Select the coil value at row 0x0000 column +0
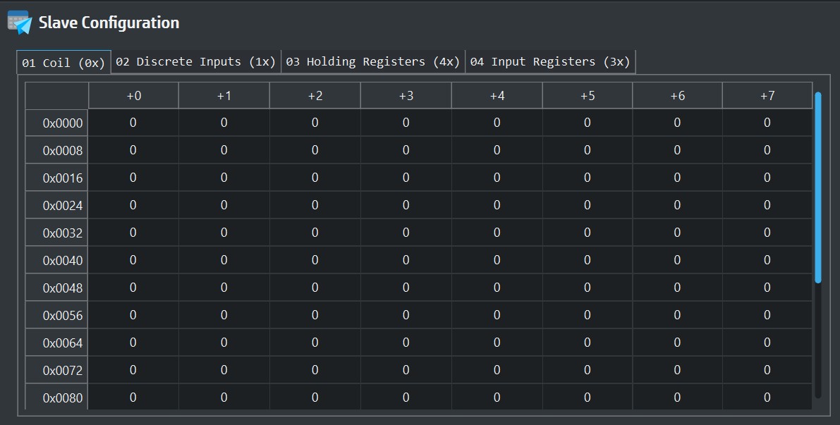The image size is (840, 425). tap(133, 122)
